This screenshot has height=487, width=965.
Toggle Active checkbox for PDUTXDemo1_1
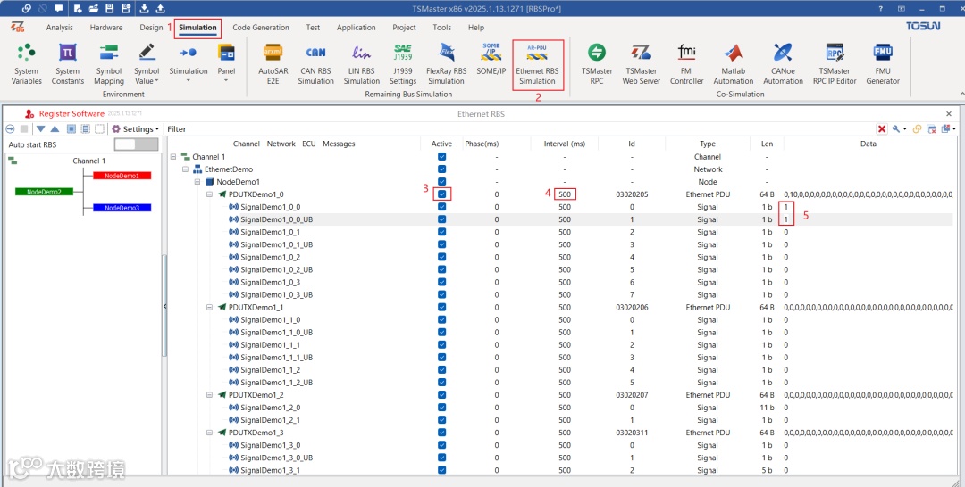point(441,307)
